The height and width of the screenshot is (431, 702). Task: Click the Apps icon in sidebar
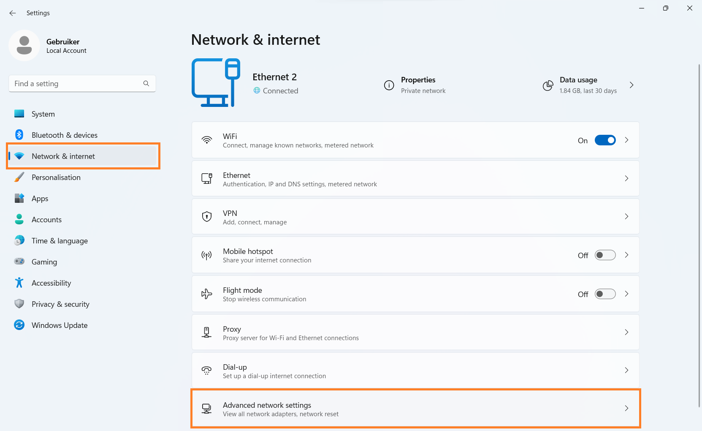coord(19,198)
